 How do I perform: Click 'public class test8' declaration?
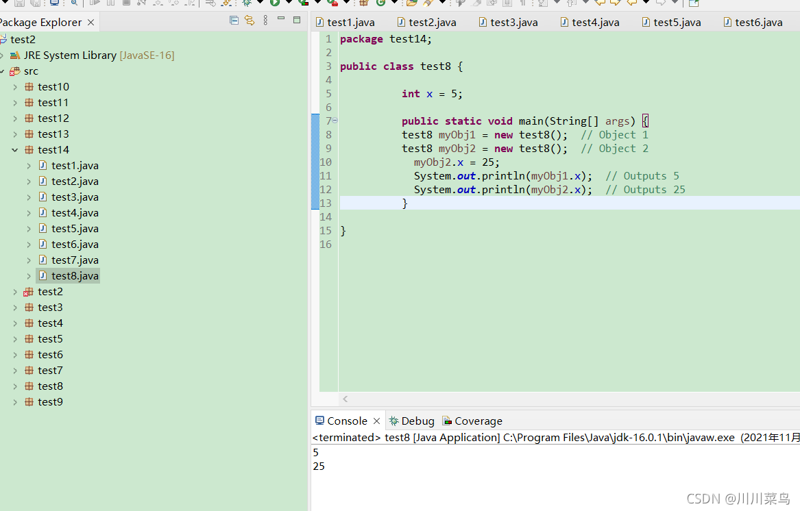[401, 67]
